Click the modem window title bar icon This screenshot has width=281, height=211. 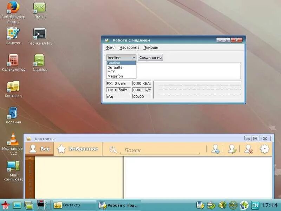click(x=107, y=40)
